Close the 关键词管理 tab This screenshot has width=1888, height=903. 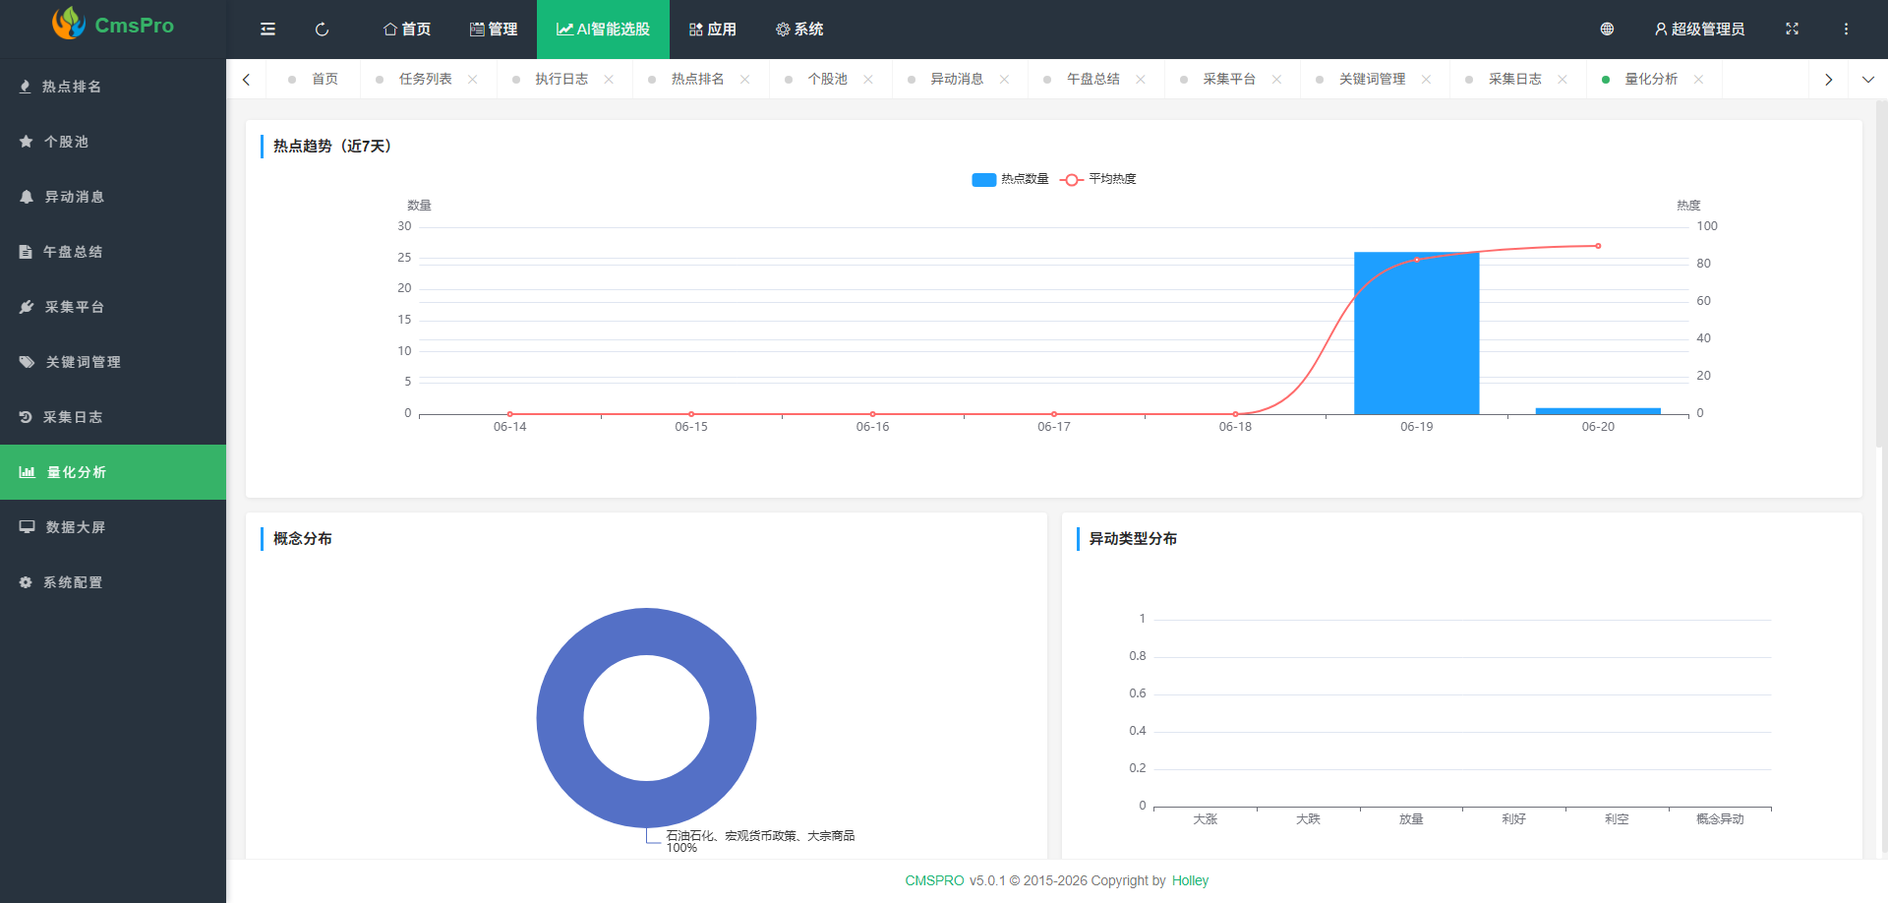1426,80
